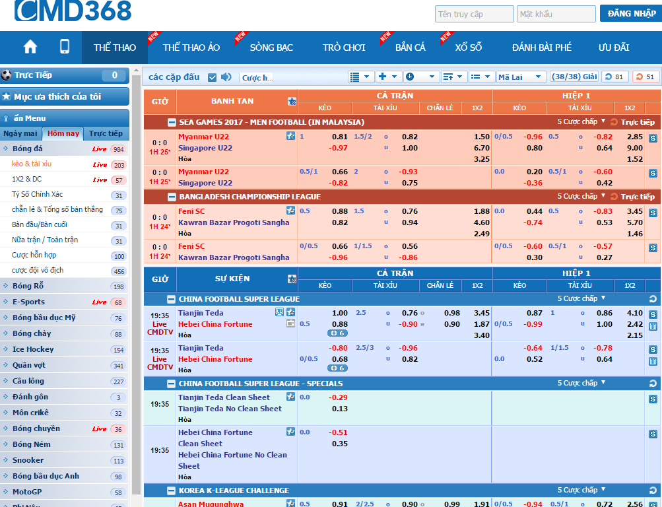This screenshot has height=507, width=662.
Task: Open statistics chart icon for Tianjin Teda
Action: (653, 326)
